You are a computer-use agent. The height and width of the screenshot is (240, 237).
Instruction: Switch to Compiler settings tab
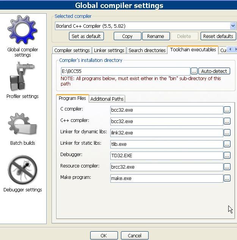72,50
